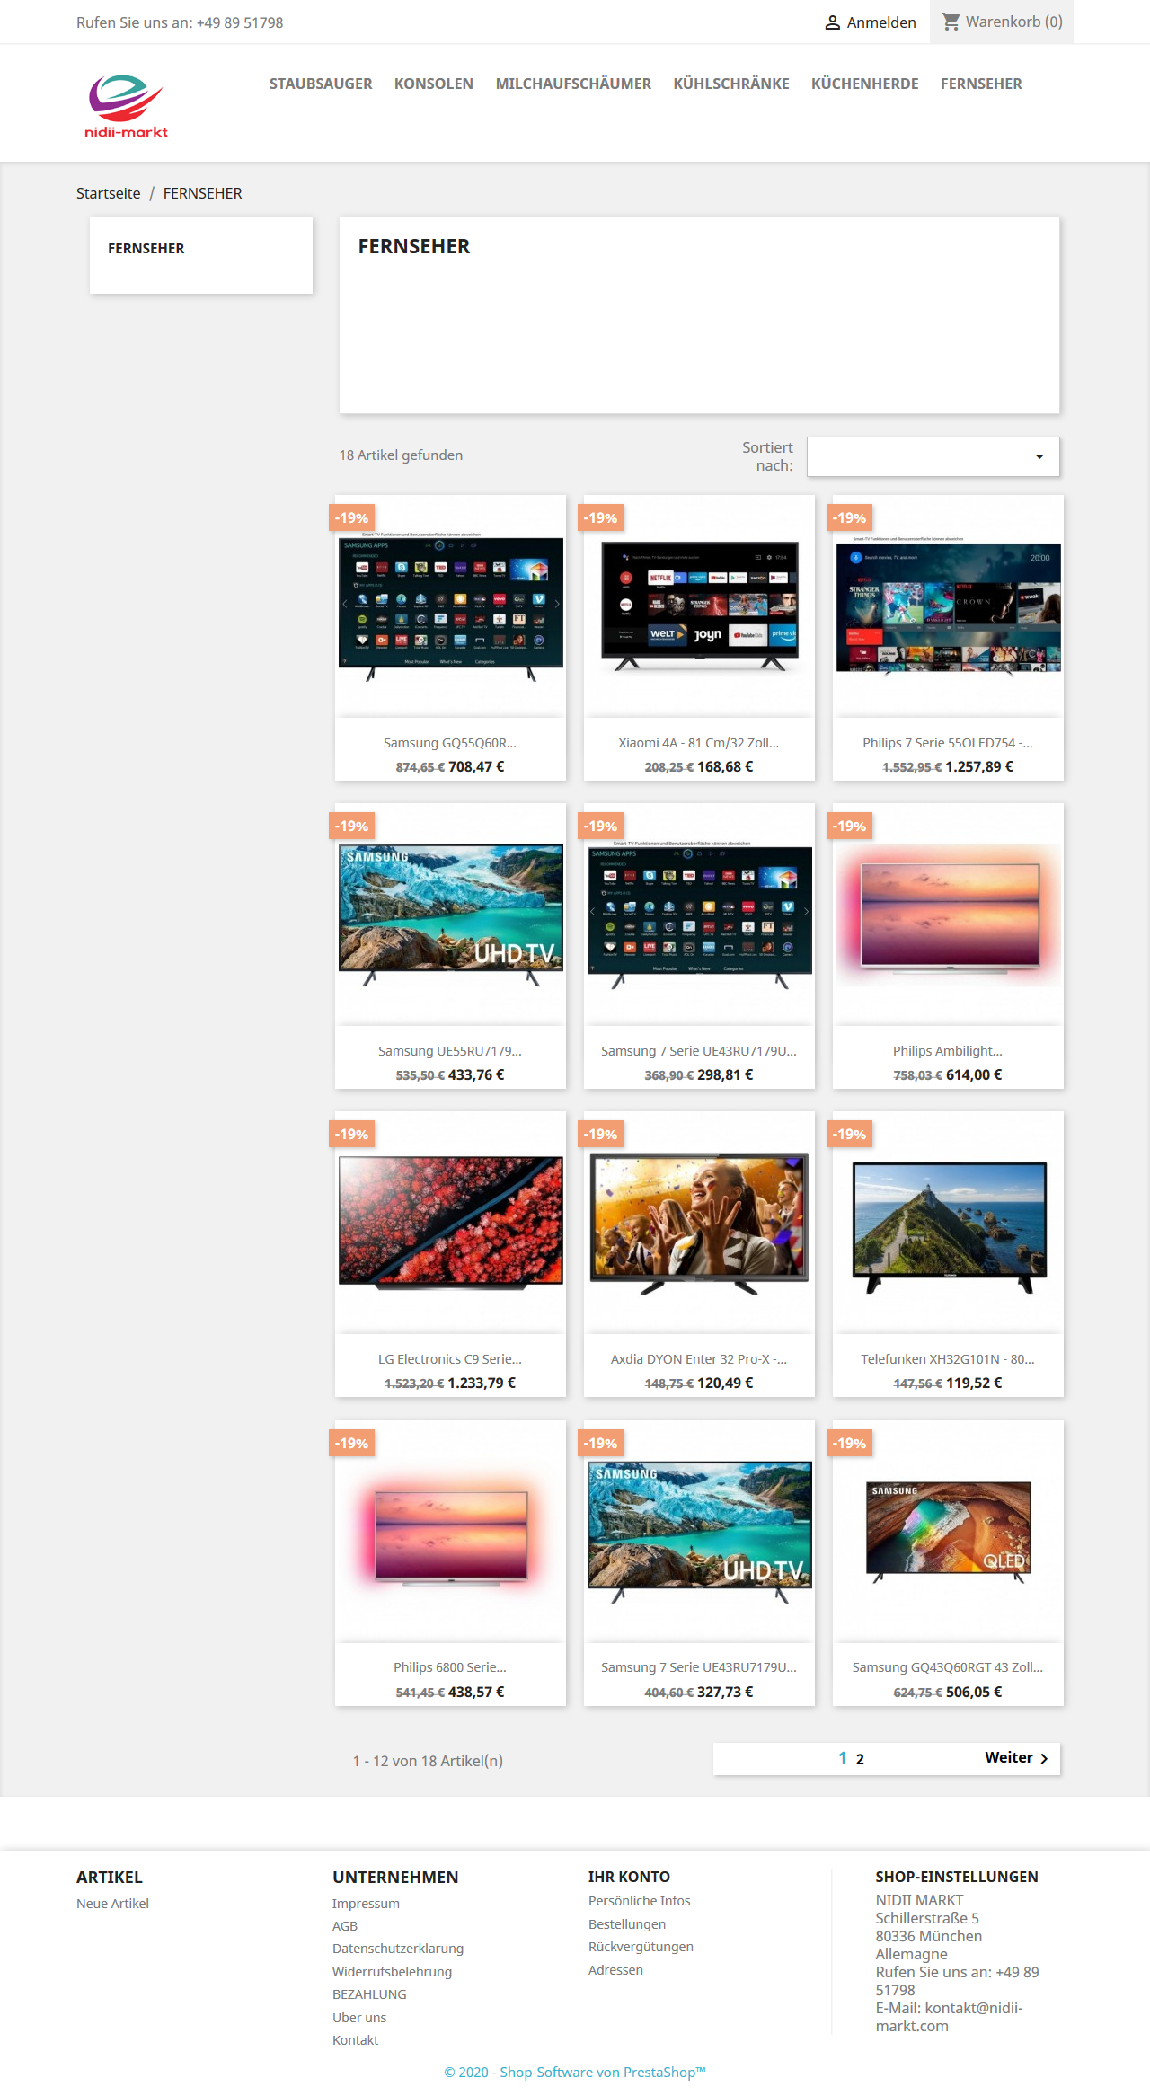Image resolution: width=1150 pixels, height=2095 pixels.
Task: Click IHR KONTO footer heading
Action: 629,1877
